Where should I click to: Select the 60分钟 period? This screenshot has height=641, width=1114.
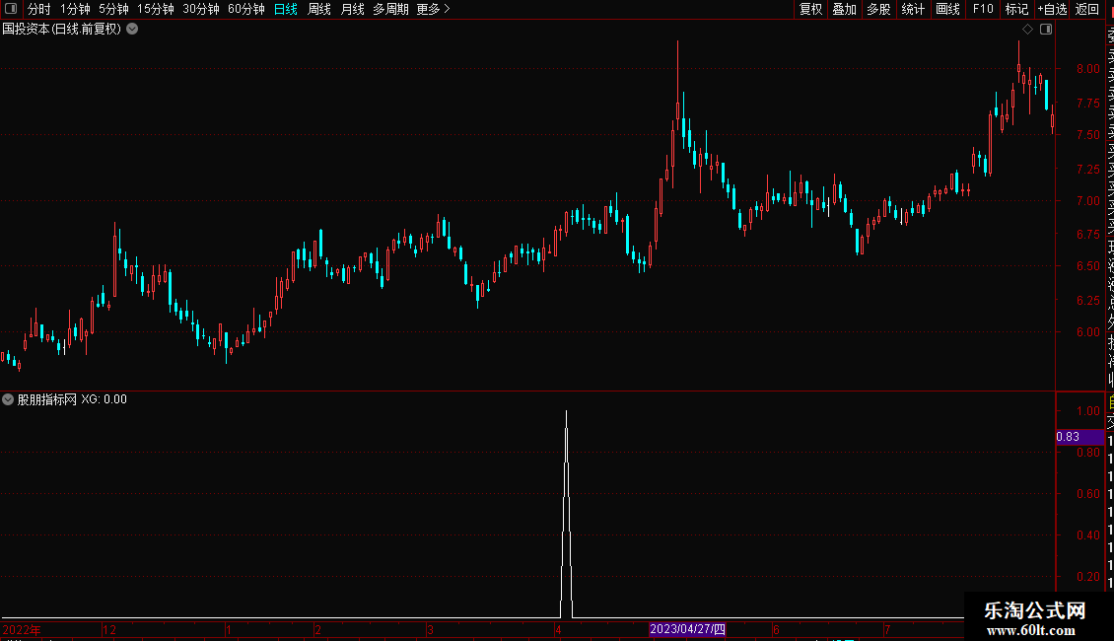coord(246,9)
